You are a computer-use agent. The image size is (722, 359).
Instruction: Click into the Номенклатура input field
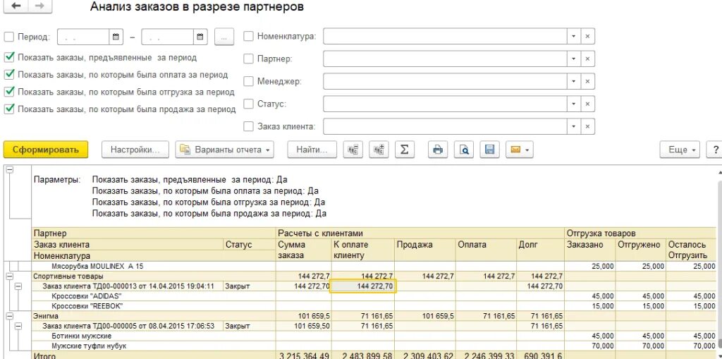point(445,37)
